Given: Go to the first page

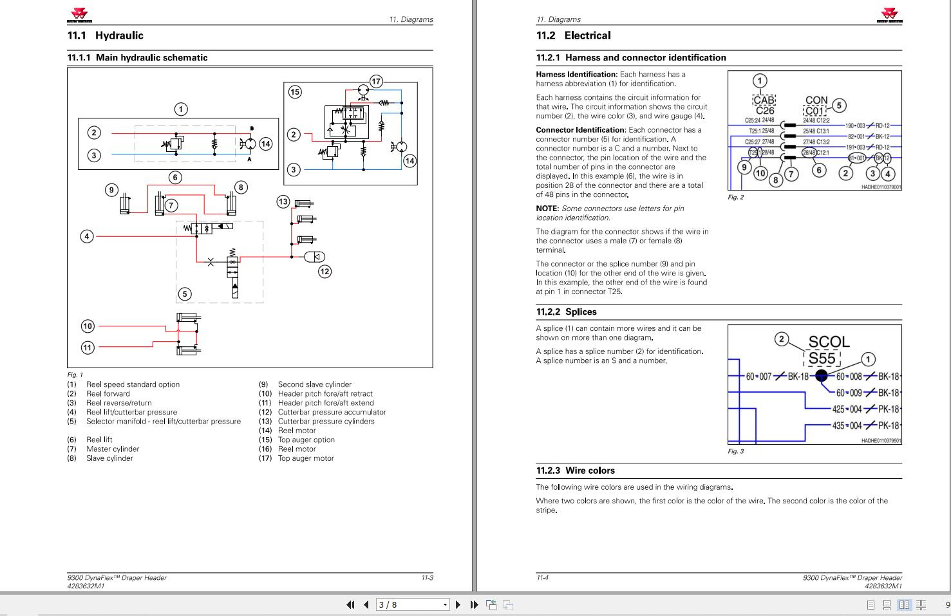Looking at the screenshot, I should click(x=350, y=604).
